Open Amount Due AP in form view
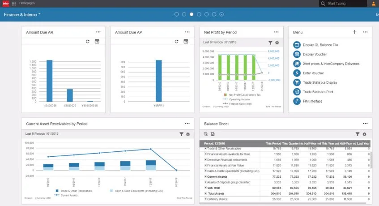379x206 pixels. tap(186, 41)
